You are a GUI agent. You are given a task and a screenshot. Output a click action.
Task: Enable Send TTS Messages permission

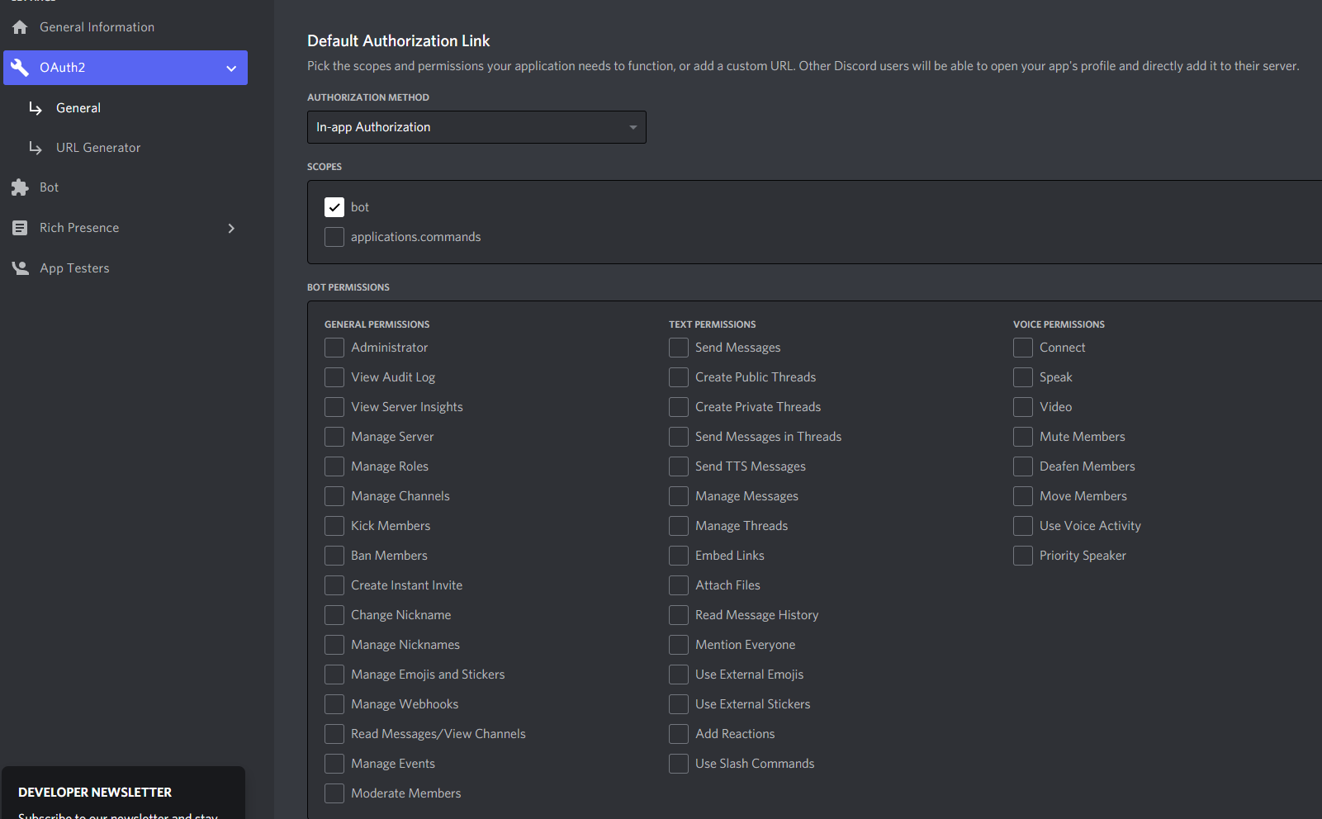679,466
